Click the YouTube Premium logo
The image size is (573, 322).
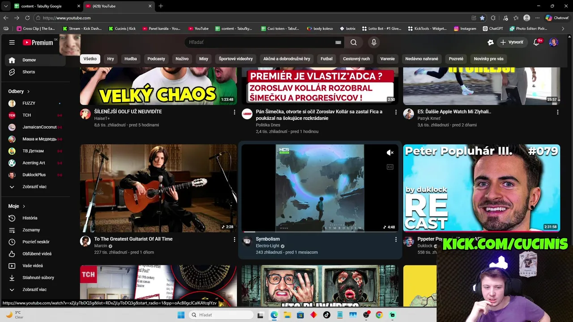pyautogui.click(x=38, y=42)
